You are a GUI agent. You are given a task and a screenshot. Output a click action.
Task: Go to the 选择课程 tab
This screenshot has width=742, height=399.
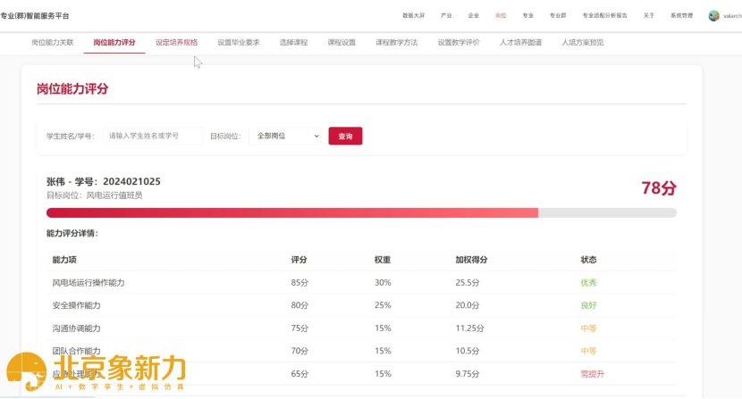tap(293, 42)
